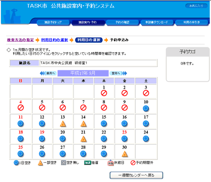Click the out-of-period icon for the 7th
Image resolution: width=211 pixels, height=182 pixels.
pos(83,108)
